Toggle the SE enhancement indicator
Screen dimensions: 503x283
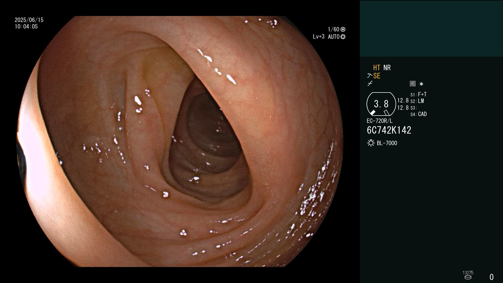pos(377,76)
